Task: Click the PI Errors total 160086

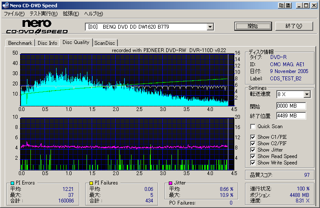Action: coord(66,201)
